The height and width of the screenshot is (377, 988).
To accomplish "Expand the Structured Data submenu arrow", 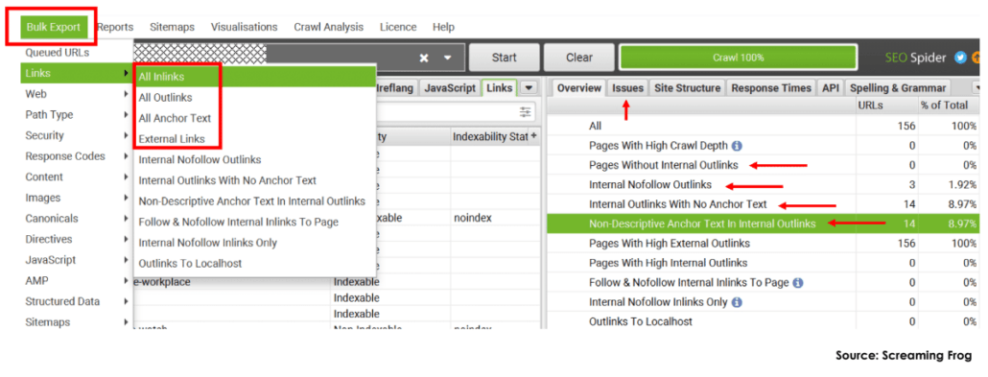I will pyautogui.click(x=127, y=302).
